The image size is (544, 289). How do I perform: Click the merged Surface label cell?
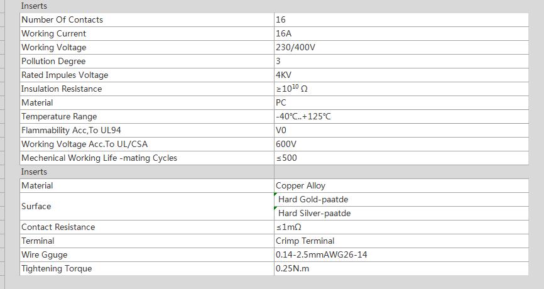coord(147,207)
